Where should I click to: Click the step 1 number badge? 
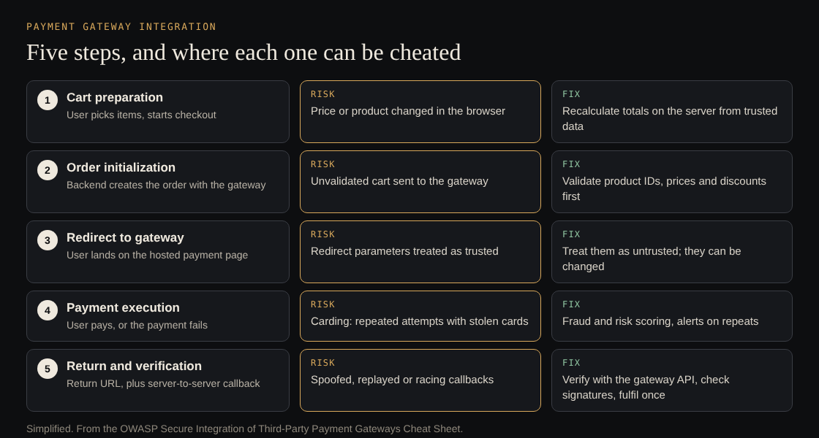tap(48, 100)
